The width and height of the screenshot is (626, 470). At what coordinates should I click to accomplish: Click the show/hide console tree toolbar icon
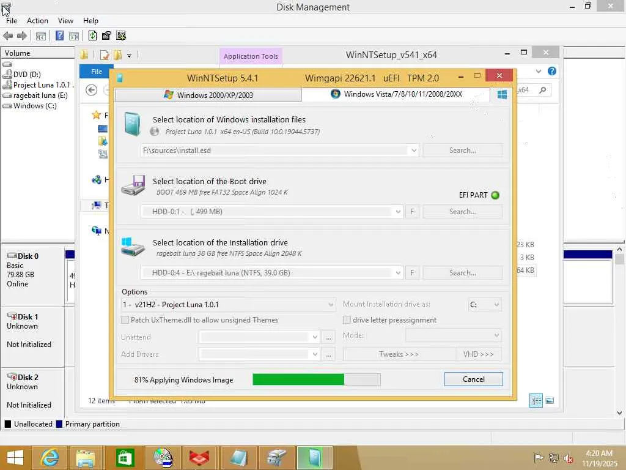click(41, 36)
